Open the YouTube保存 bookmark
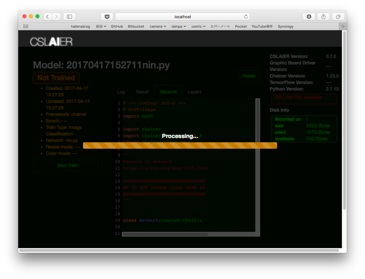This screenshot has height=279, width=365. tap(262, 26)
